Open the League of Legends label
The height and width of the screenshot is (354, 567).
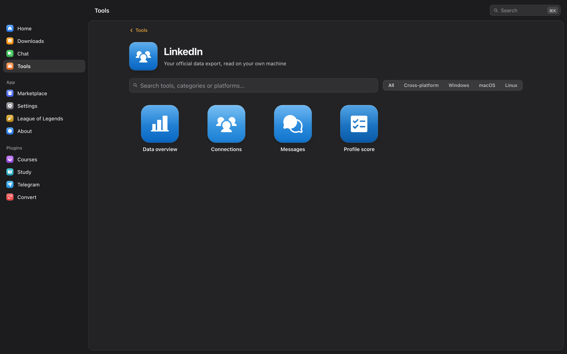[40, 118]
